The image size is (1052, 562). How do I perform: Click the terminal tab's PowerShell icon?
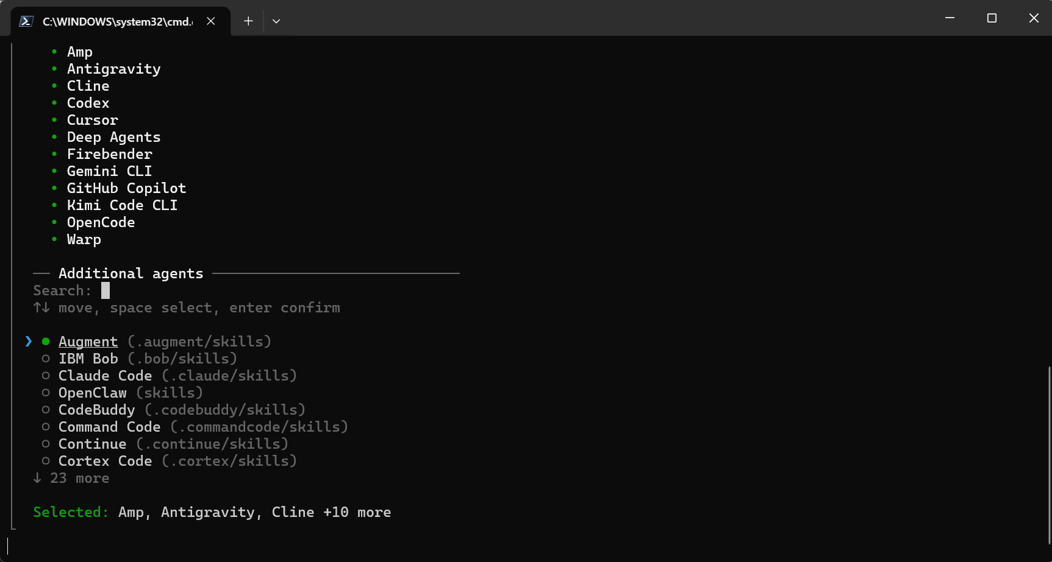click(x=26, y=21)
